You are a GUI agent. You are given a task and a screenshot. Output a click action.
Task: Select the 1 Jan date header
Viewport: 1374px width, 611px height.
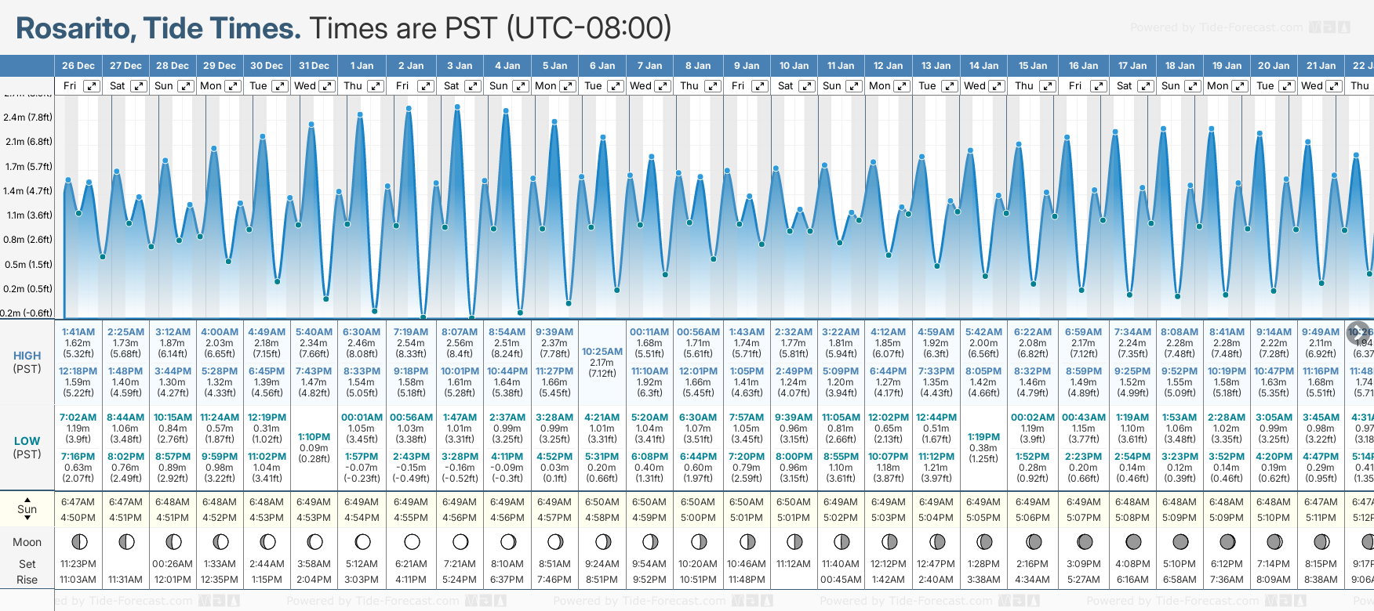362,66
